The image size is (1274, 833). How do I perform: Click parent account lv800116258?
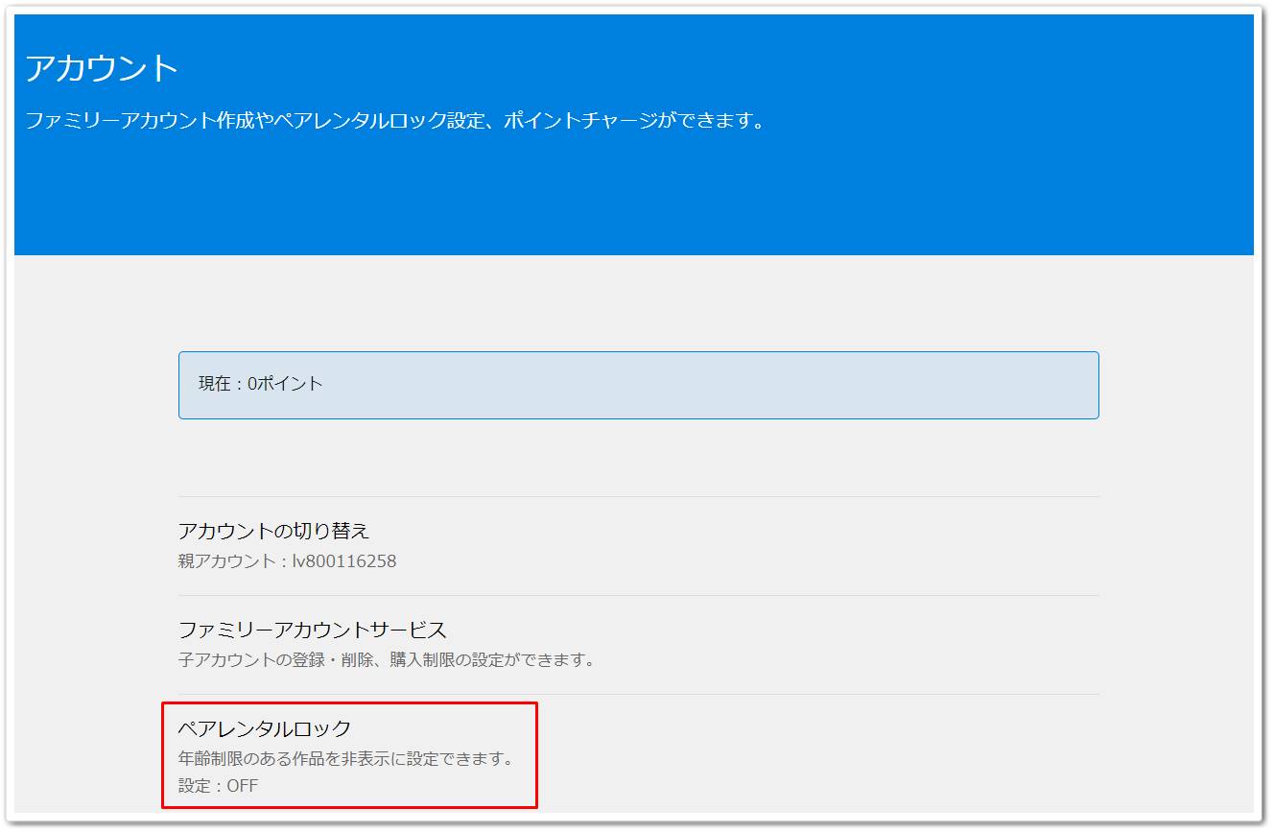(x=288, y=560)
